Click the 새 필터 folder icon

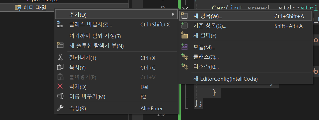coord(184,35)
